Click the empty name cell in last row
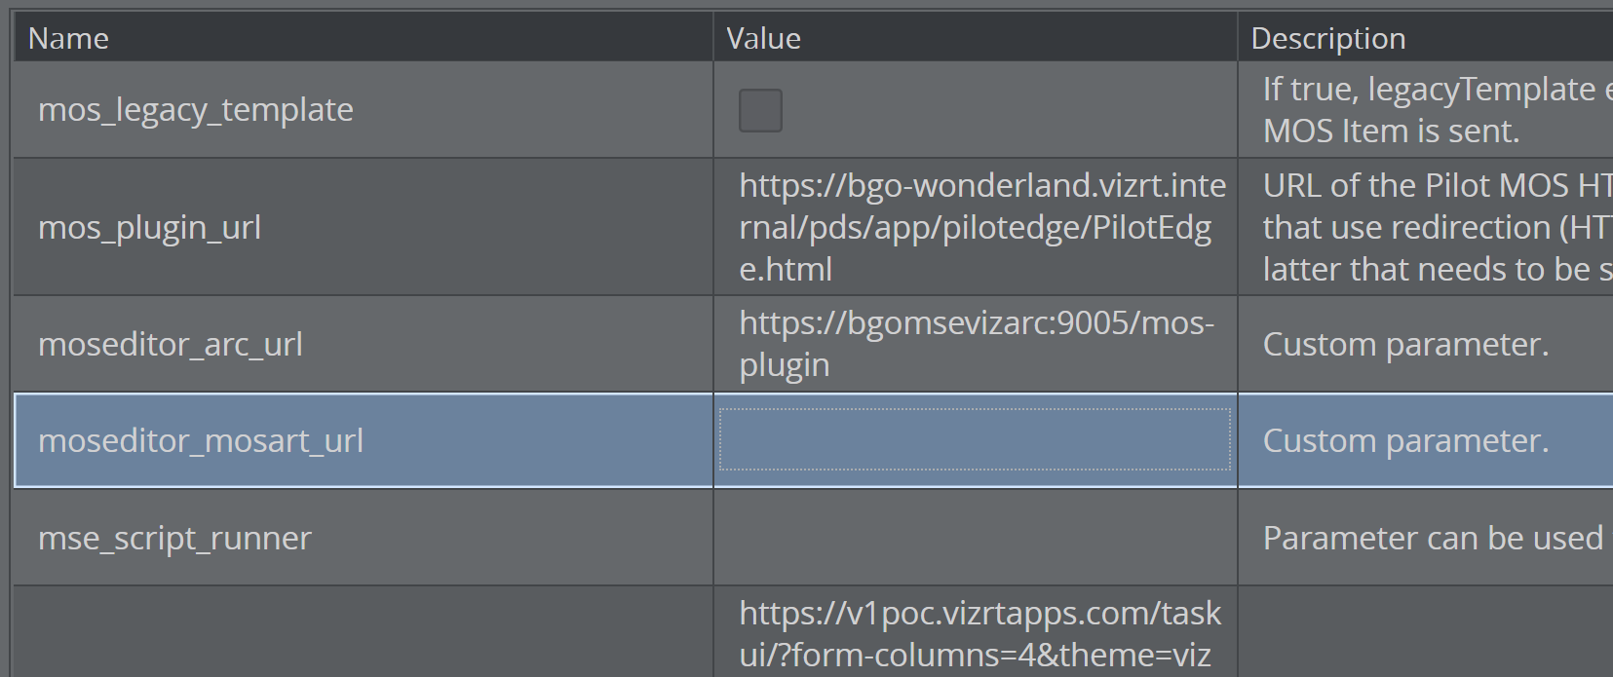 point(364,632)
